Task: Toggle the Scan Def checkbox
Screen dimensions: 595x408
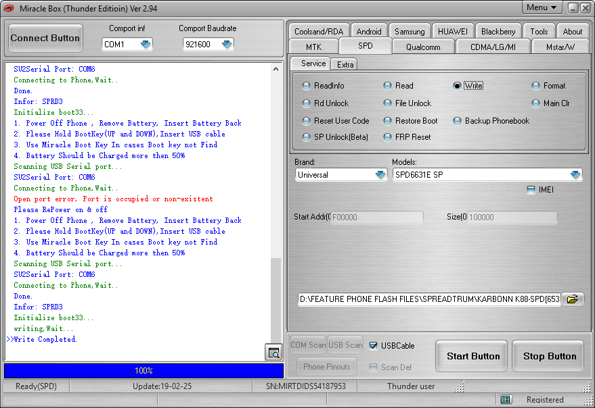Action: (374, 367)
